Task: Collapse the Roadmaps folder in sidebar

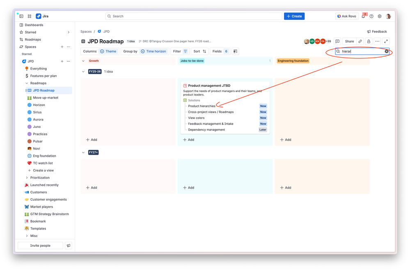Action: pos(27,83)
